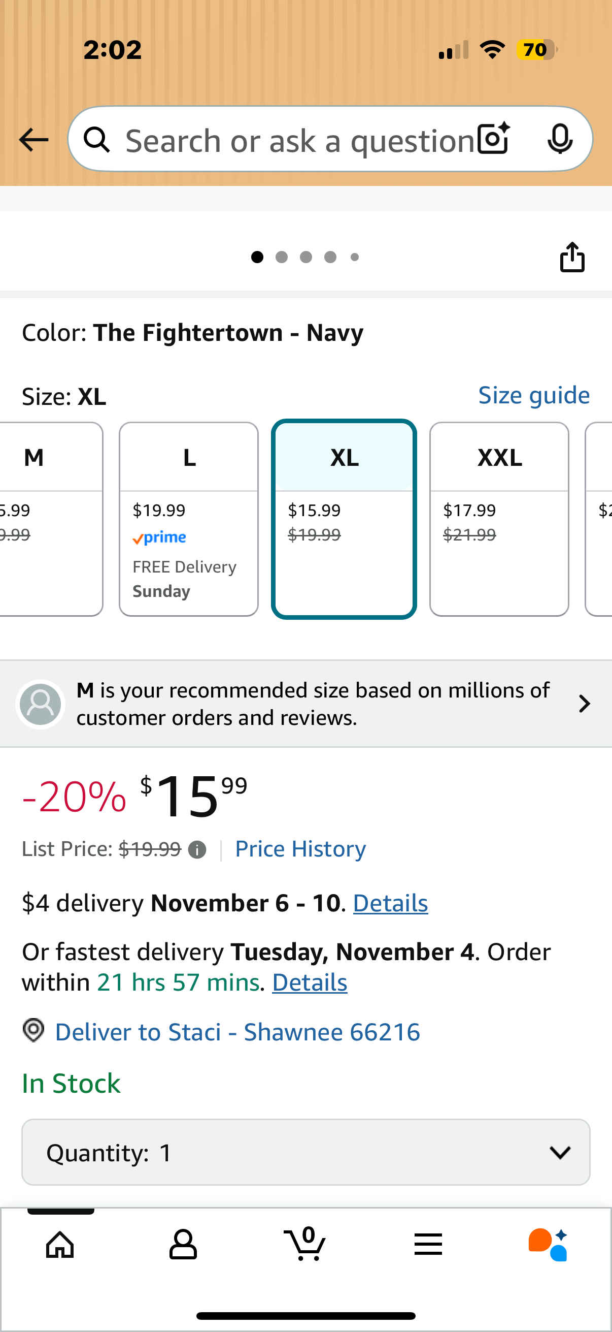
Task: View Price History link
Action: pos(300,849)
